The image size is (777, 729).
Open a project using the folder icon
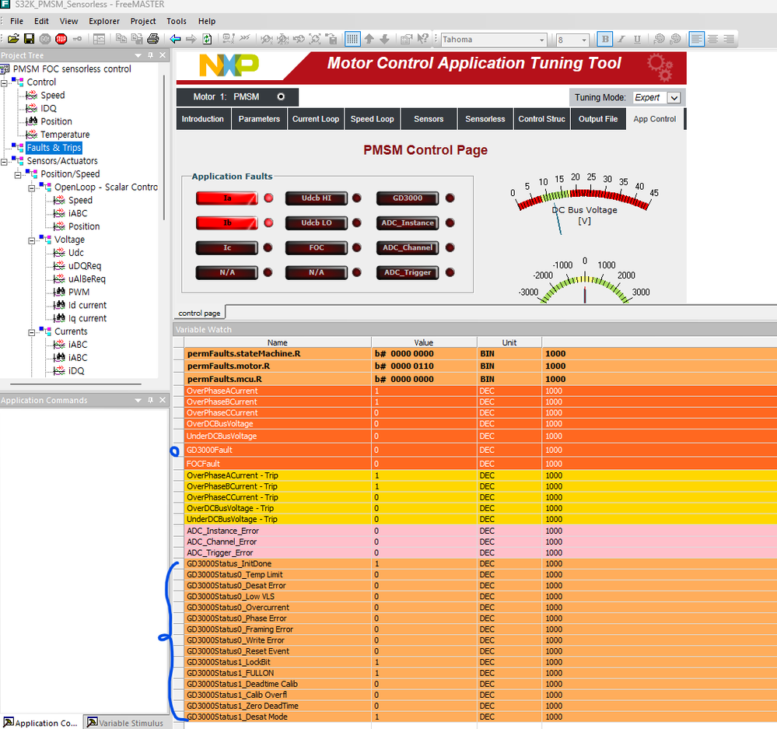[x=13, y=39]
